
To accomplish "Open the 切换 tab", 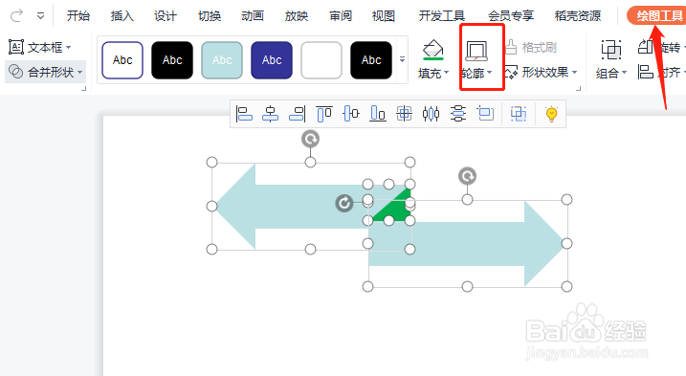I will pos(210,16).
